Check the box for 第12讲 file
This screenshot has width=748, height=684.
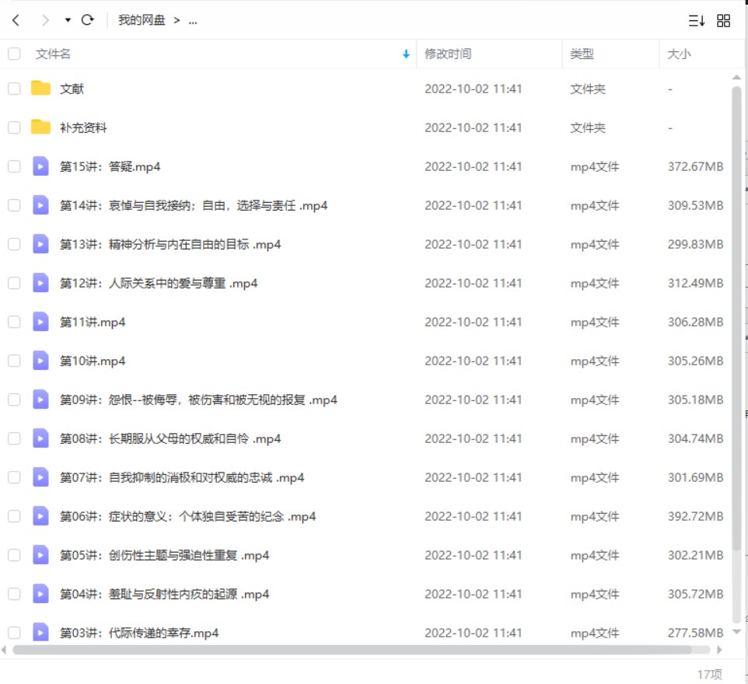point(14,283)
